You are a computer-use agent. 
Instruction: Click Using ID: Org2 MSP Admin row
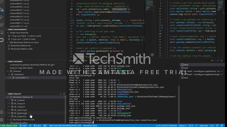21,68
